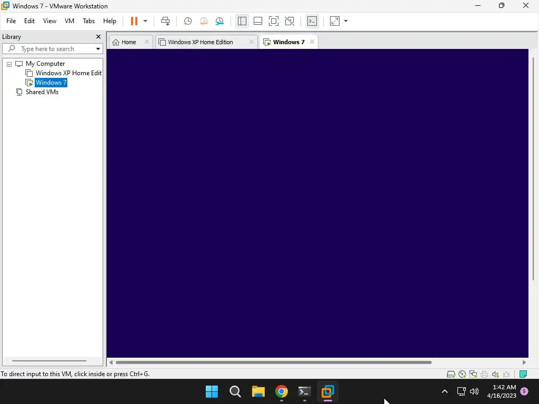Send Ctrl+Alt+Del to the virtual machine
Viewport: 539px width, 404px height.
pyautogui.click(x=165, y=21)
